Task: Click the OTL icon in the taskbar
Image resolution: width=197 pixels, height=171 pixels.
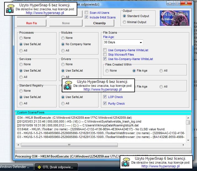Action: [39, 167]
